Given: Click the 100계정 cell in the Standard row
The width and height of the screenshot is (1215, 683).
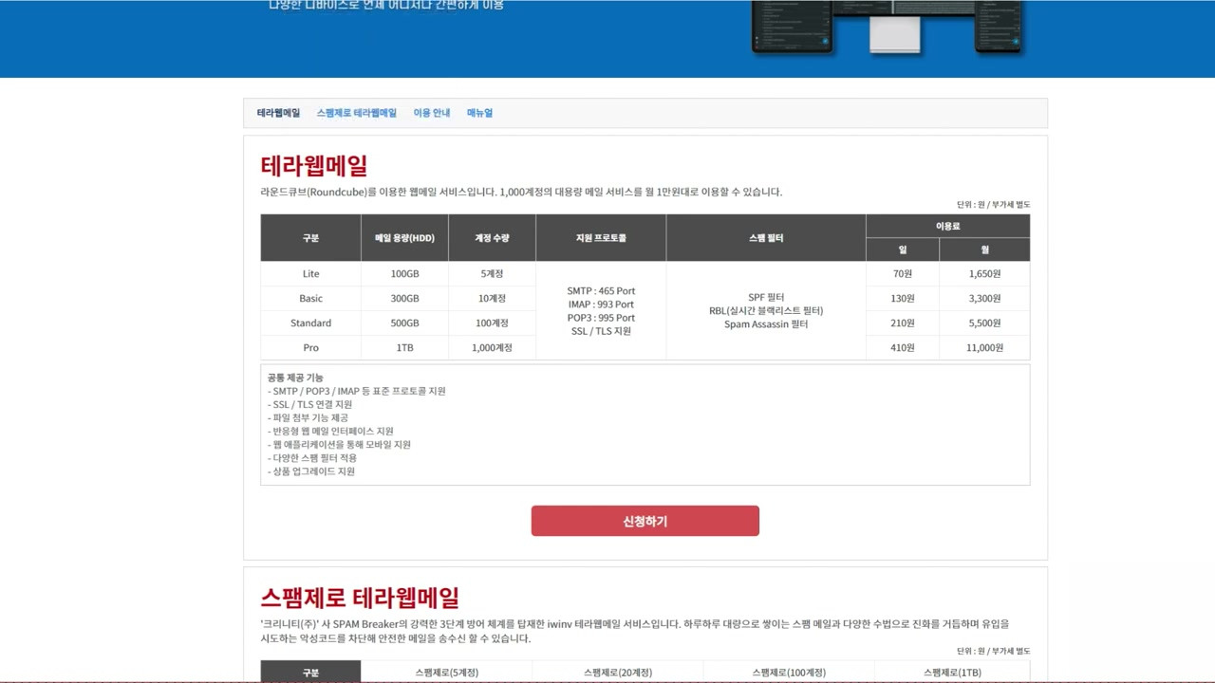Looking at the screenshot, I should click(492, 323).
